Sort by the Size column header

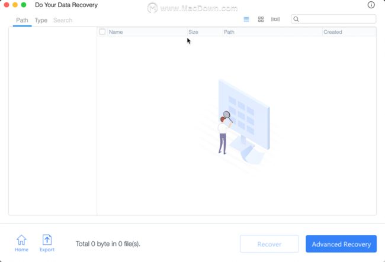[x=205, y=32]
